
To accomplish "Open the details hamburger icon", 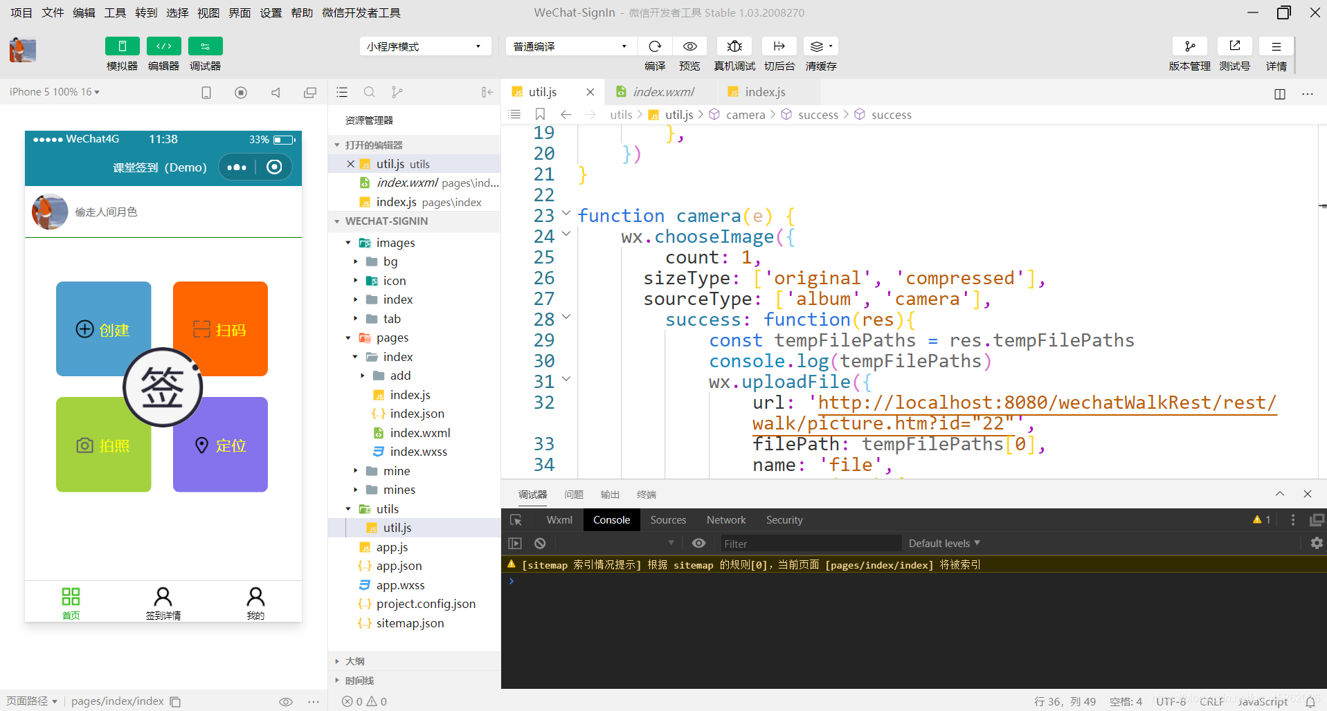I will click(1276, 46).
